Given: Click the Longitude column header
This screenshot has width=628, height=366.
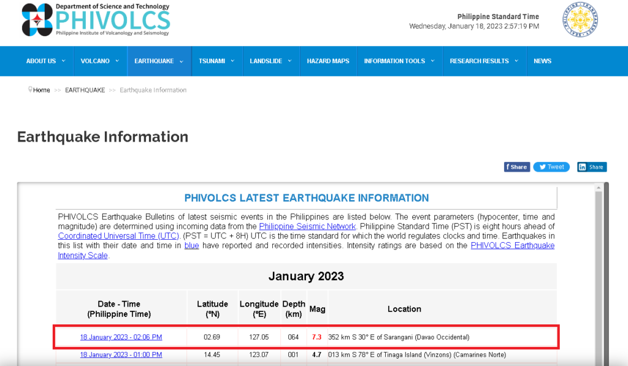Looking at the screenshot, I should click(259, 309).
